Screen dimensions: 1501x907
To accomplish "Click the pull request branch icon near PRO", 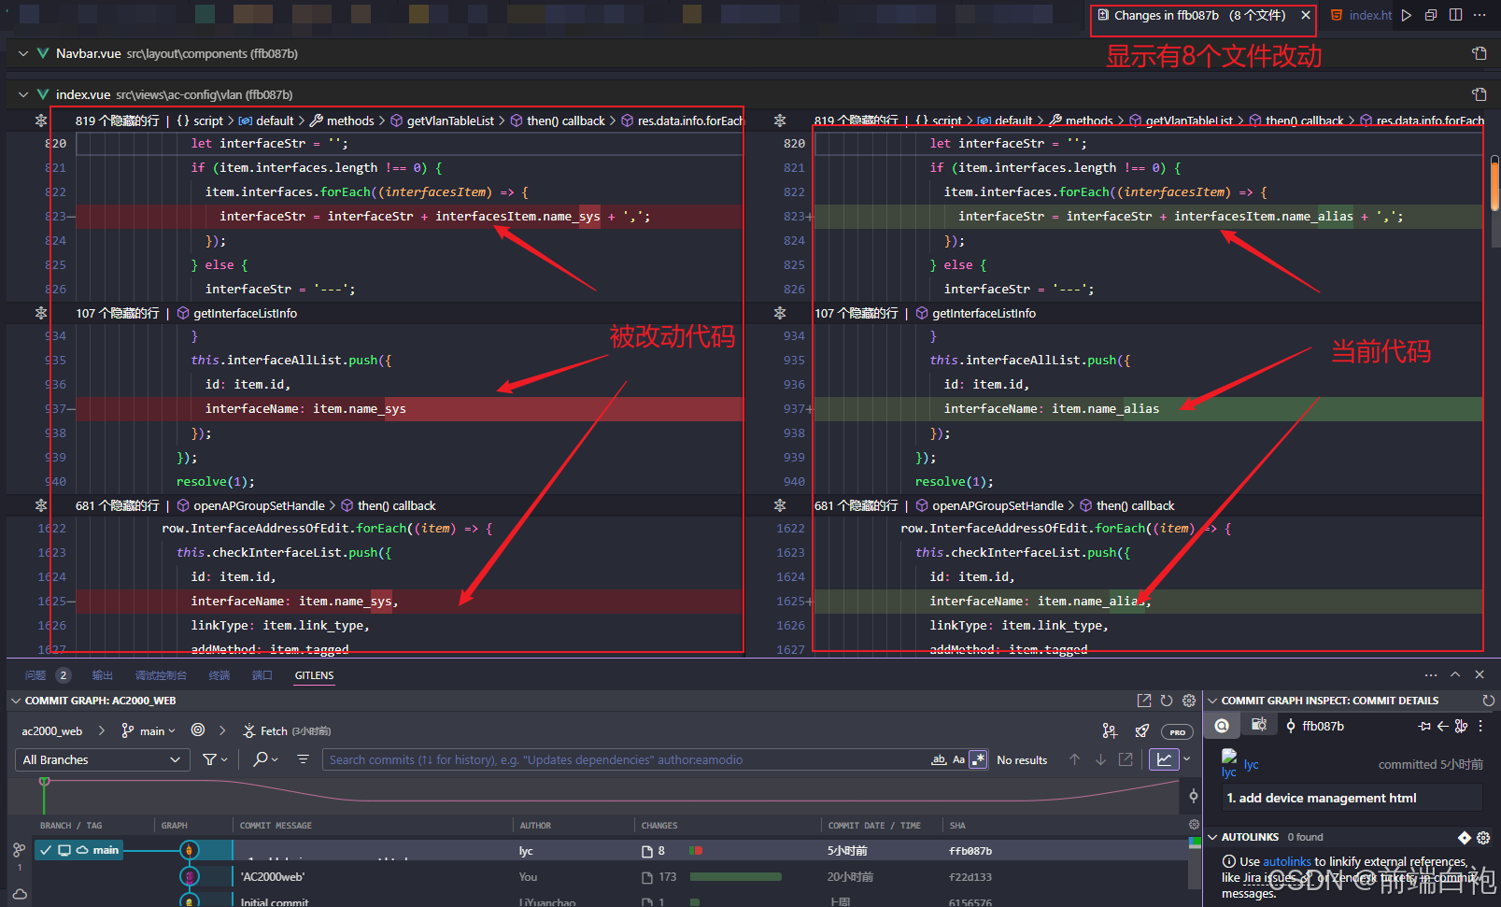I will point(1110,731).
